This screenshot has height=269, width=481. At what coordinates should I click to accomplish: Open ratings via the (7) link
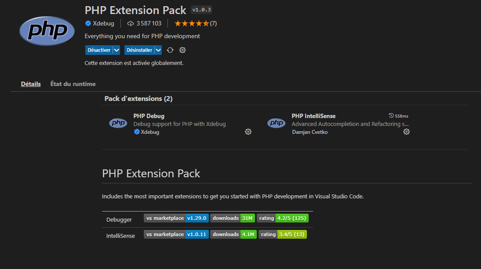(212, 23)
